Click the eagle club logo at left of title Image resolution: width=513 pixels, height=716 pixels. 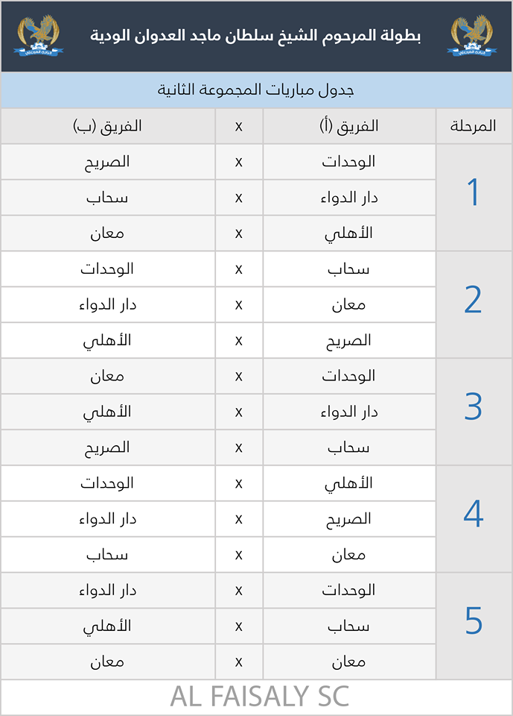tap(42, 36)
